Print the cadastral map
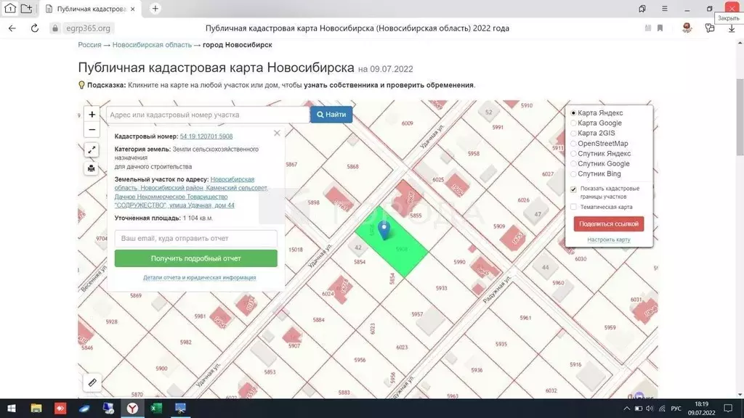The image size is (744, 418). coord(92,168)
